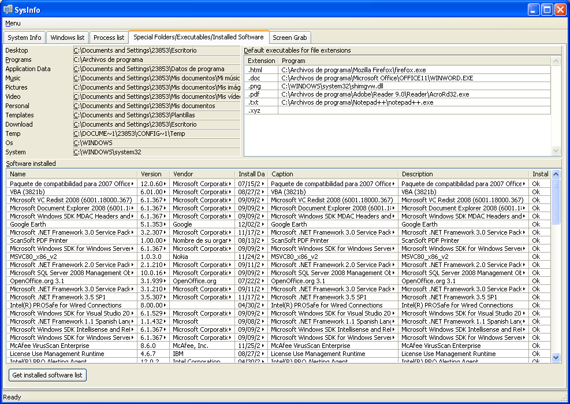
Task: Open the Menu in the menu bar
Action: point(13,23)
